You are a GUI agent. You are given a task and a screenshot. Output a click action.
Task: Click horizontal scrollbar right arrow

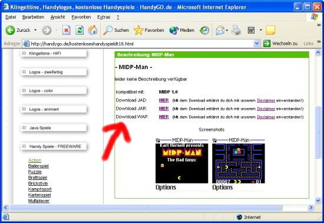click(310, 207)
